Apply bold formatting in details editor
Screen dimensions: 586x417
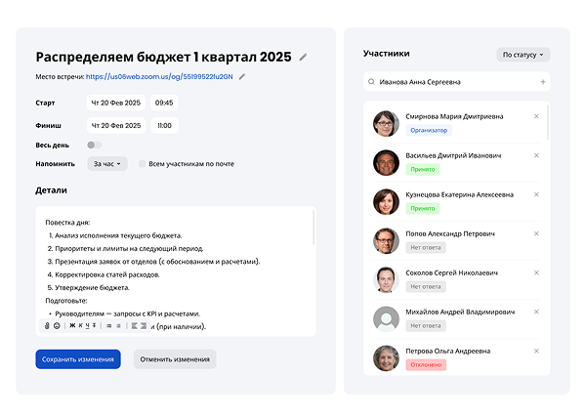[71, 325]
